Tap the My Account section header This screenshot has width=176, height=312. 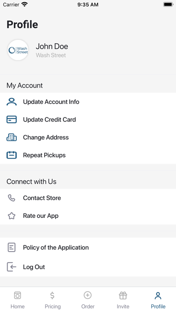pos(25,86)
